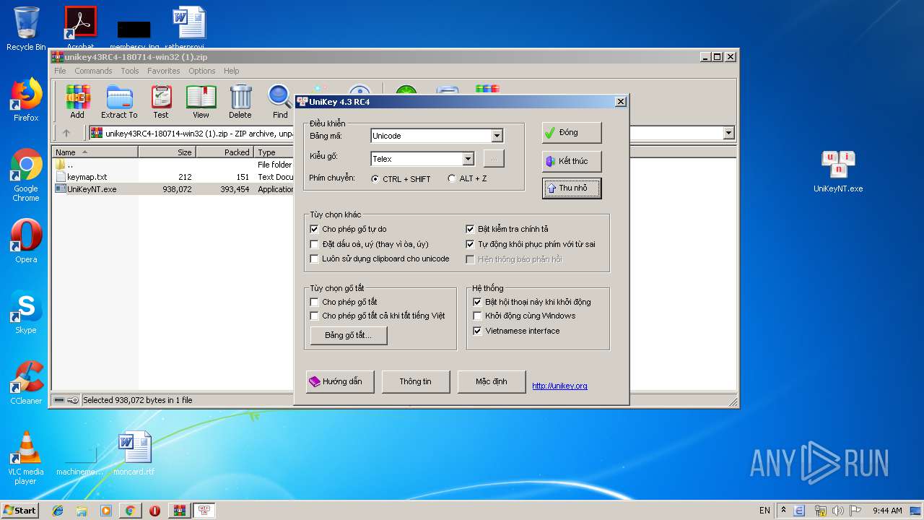Click the Windows Media Player taskbar icon
The width and height of the screenshot is (924, 520).
tap(106, 511)
